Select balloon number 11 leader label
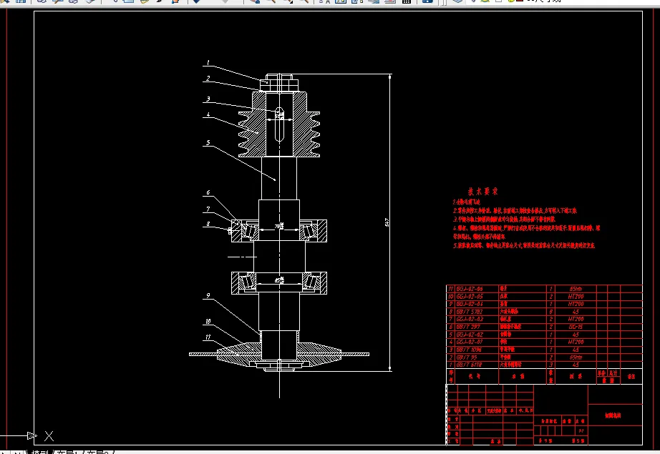Viewport: 660px width, 454px height. pyautogui.click(x=208, y=337)
